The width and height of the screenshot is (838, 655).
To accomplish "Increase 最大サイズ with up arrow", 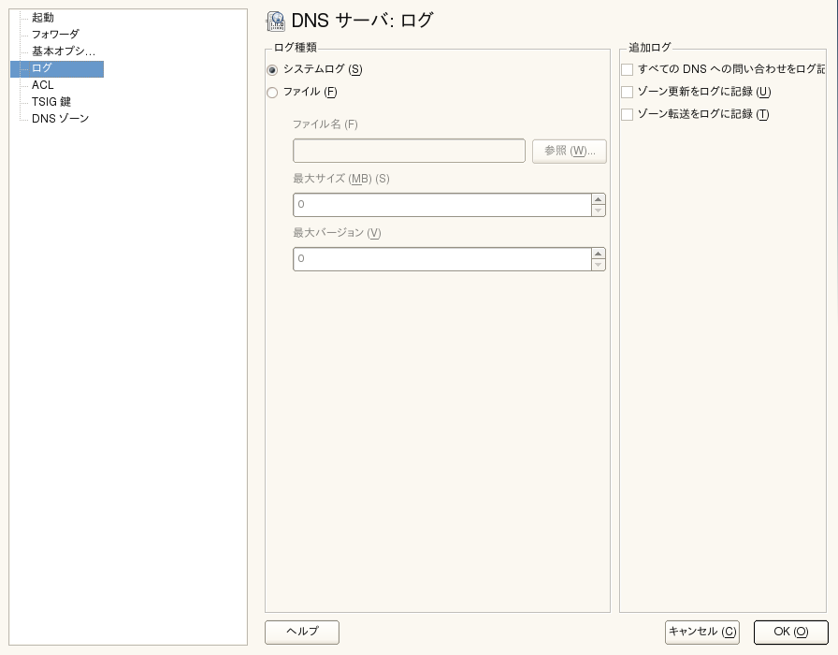I will 599,198.
